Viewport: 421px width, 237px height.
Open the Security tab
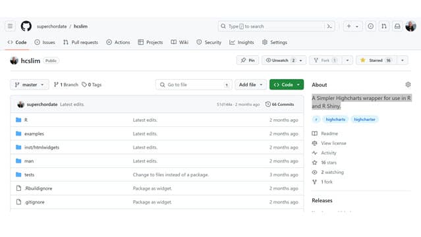click(x=209, y=42)
